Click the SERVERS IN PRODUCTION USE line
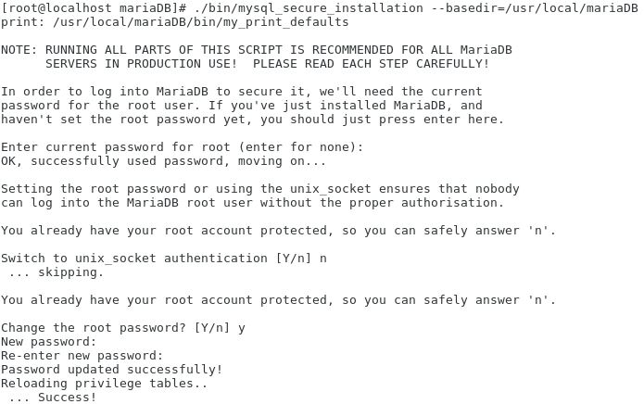The image size is (644, 404). click(268, 64)
